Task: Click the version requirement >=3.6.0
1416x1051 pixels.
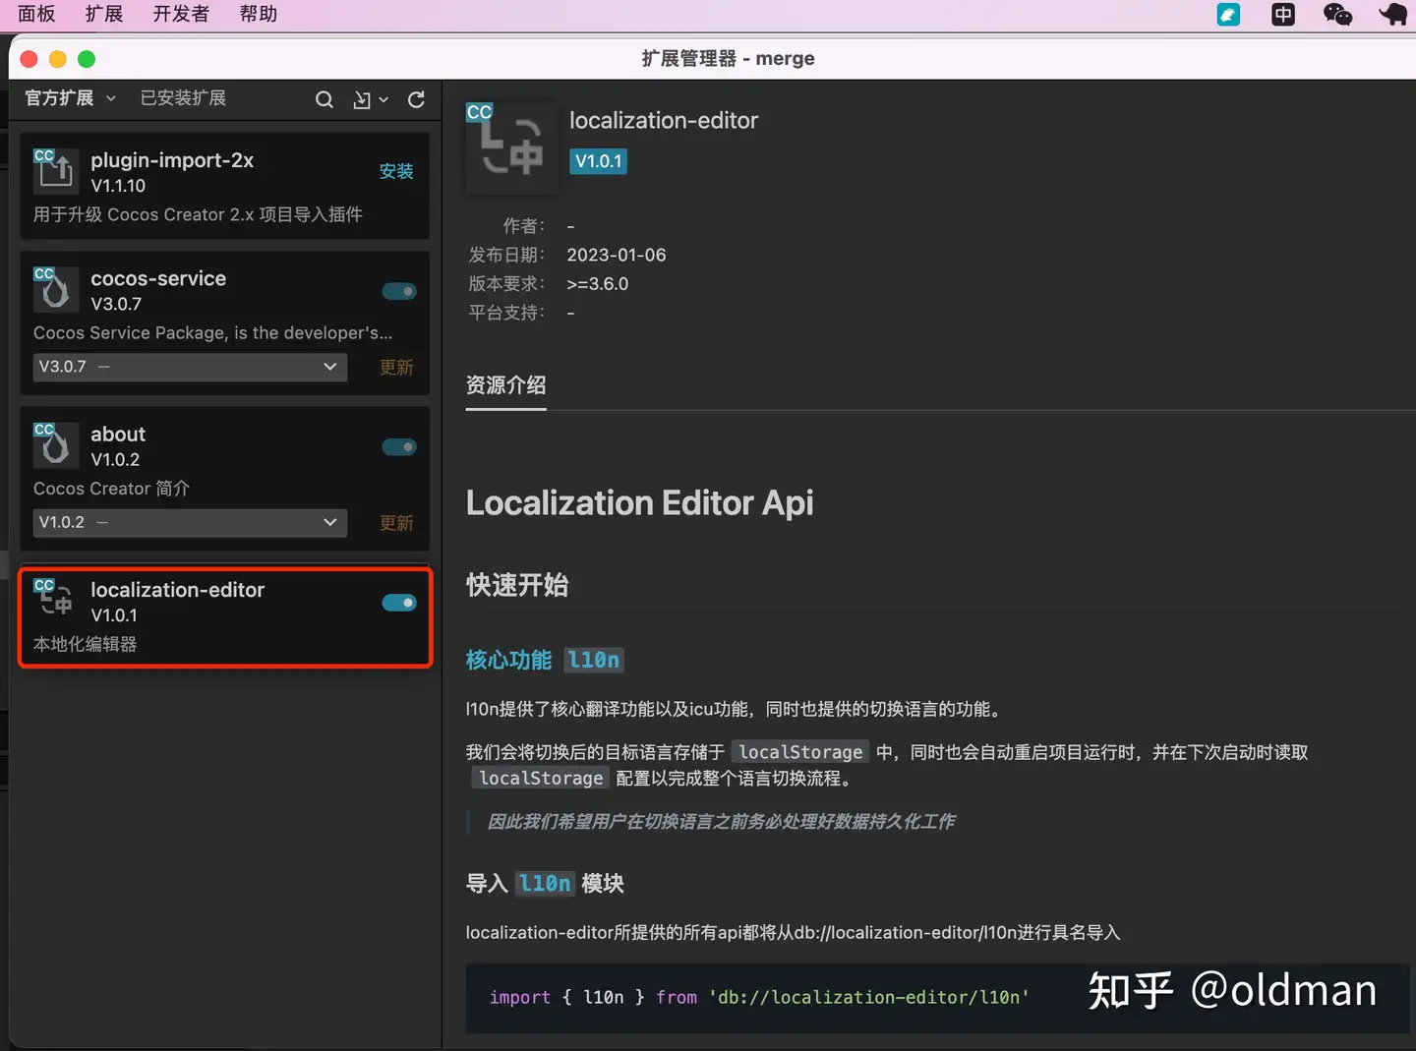Action: pyautogui.click(x=598, y=284)
